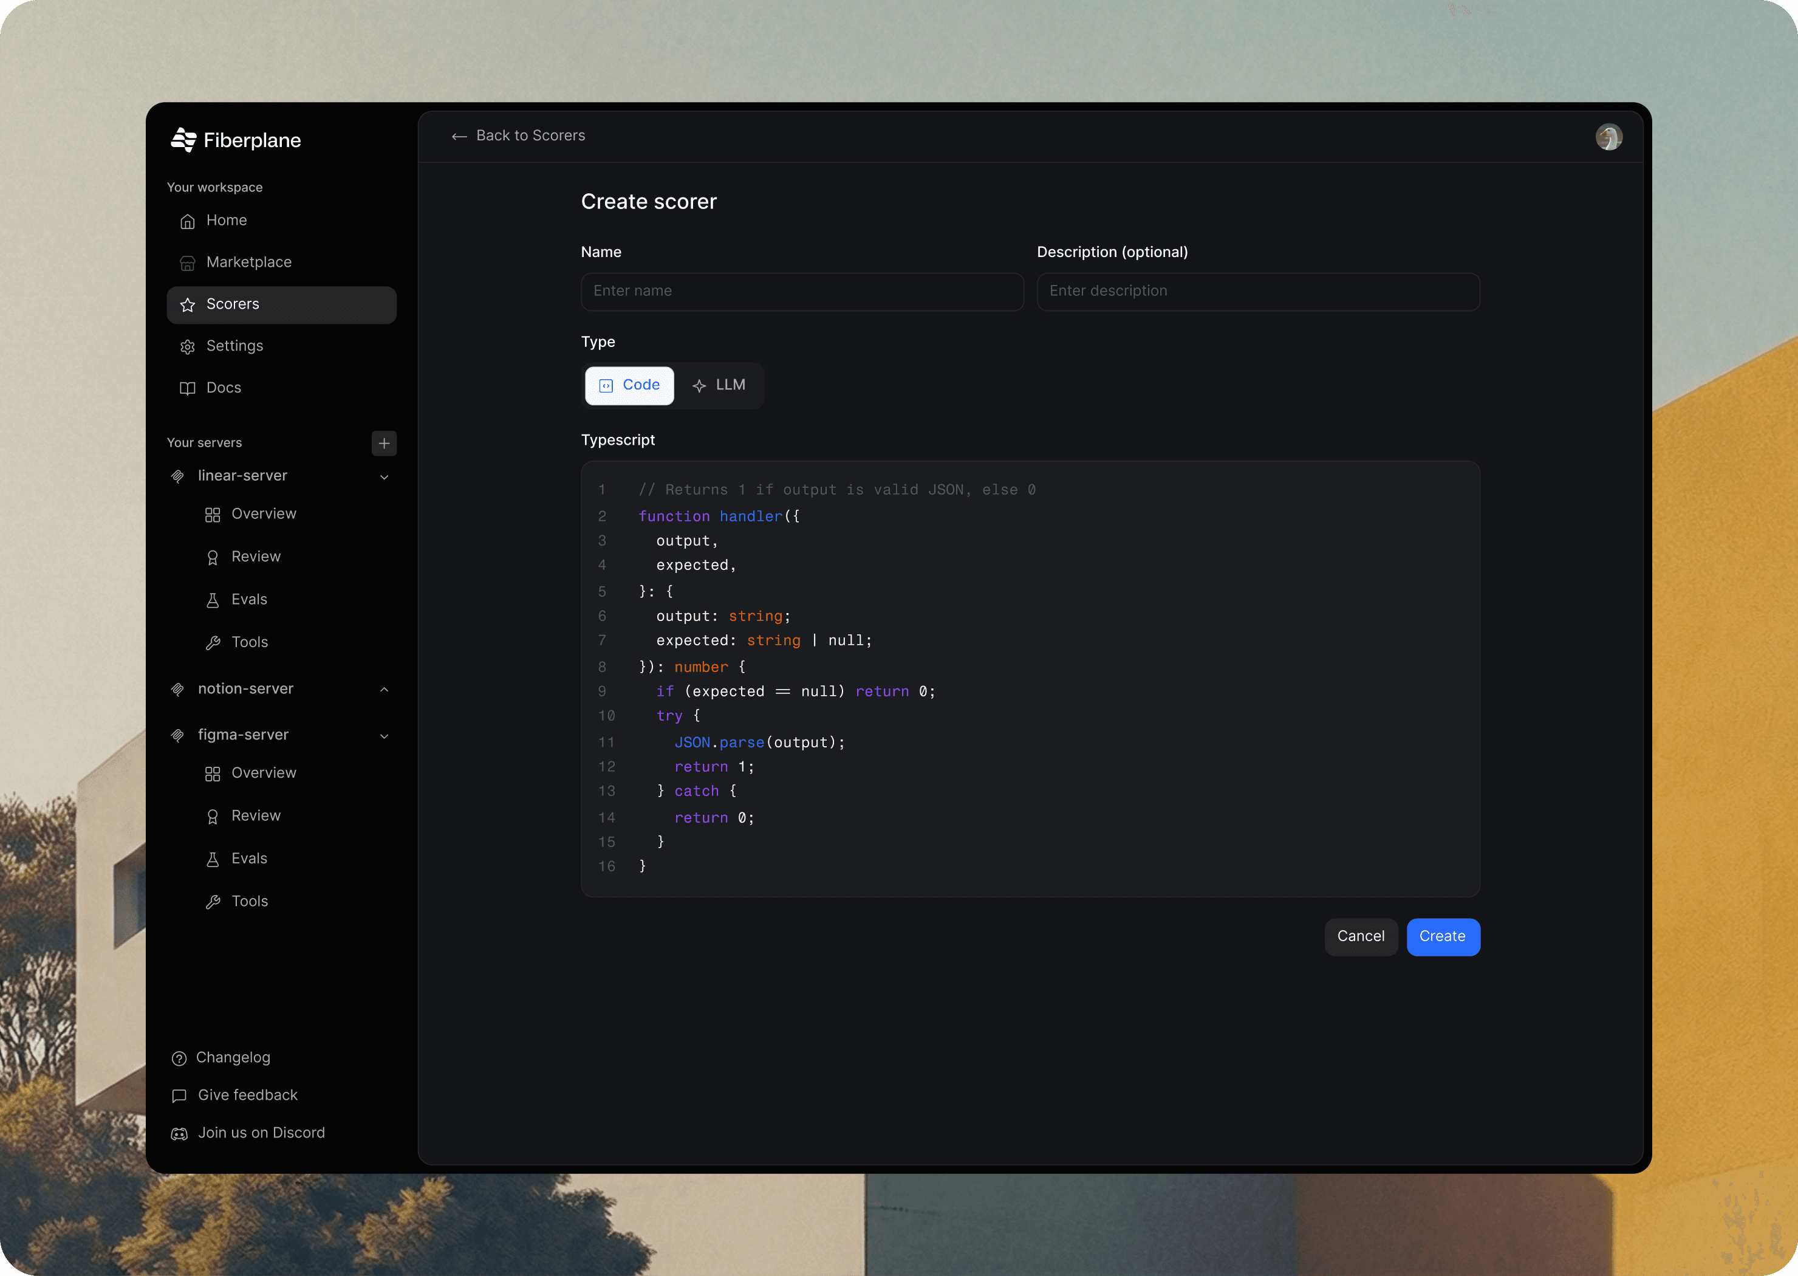Collapse the figma-server section chevron
Viewport: 1798px width, 1276px height.
pyautogui.click(x=384, y=736)
